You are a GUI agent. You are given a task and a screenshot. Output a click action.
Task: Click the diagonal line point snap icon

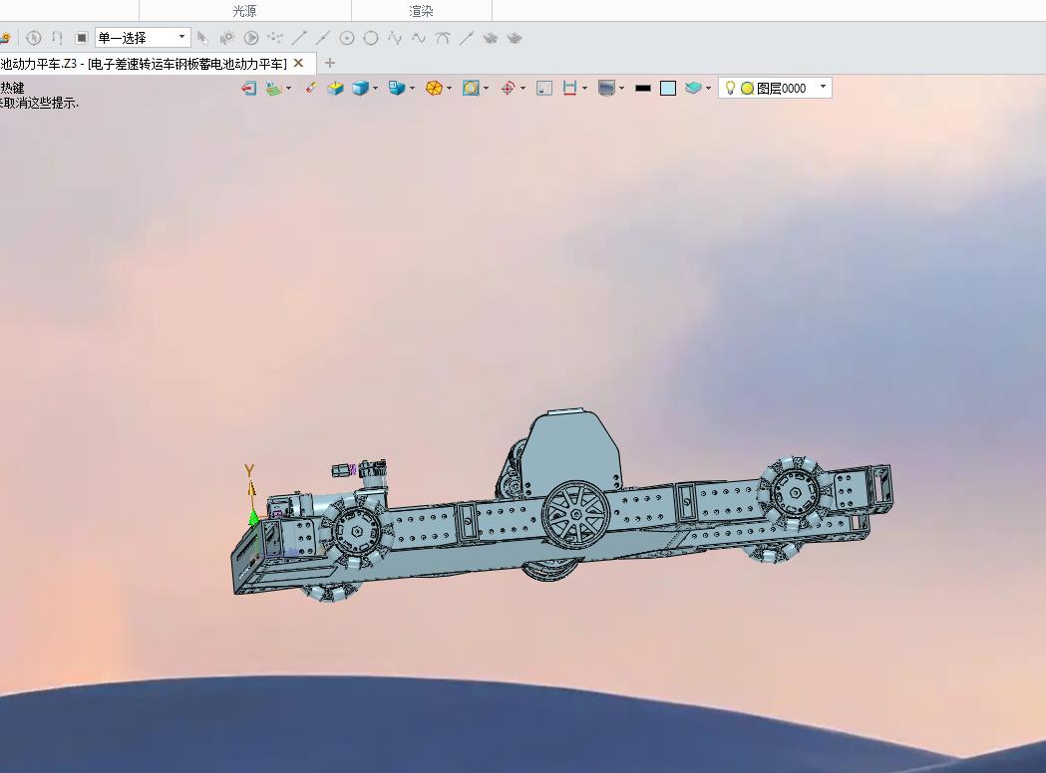pos(467,38)
